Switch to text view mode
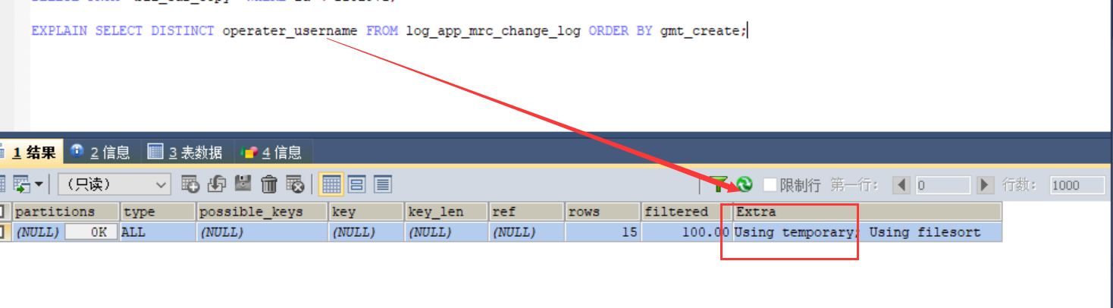The height and width of the screenshot is (308, 1113). tap(383, 184)
